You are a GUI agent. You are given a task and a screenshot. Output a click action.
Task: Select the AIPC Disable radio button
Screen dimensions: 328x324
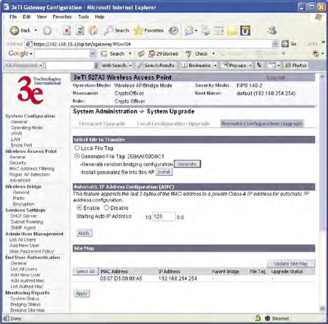[x=107, y=208]
